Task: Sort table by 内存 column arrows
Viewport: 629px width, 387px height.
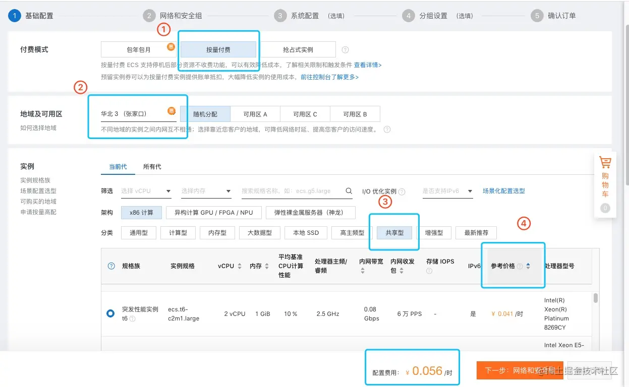Action: pyautogui.click(x=267, y=266)
